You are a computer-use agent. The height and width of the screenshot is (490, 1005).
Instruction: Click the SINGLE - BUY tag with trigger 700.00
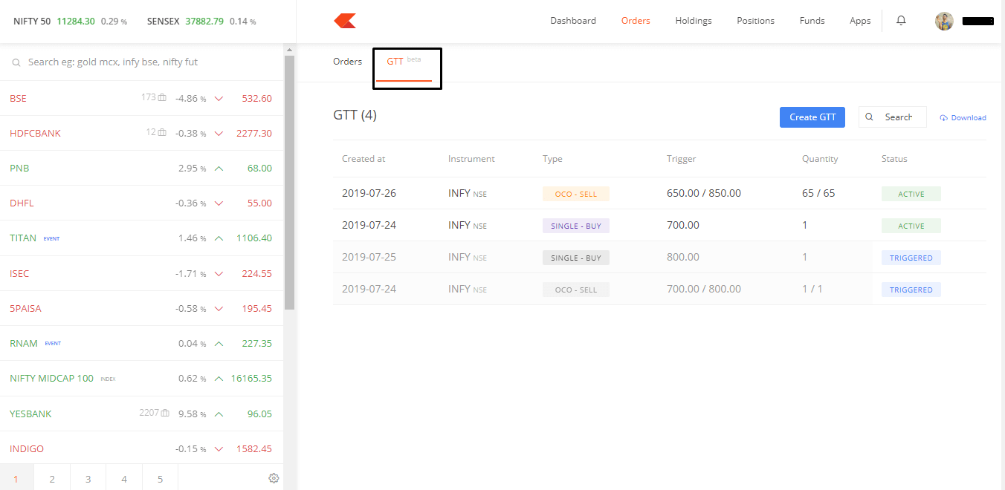tap(576, 226)
